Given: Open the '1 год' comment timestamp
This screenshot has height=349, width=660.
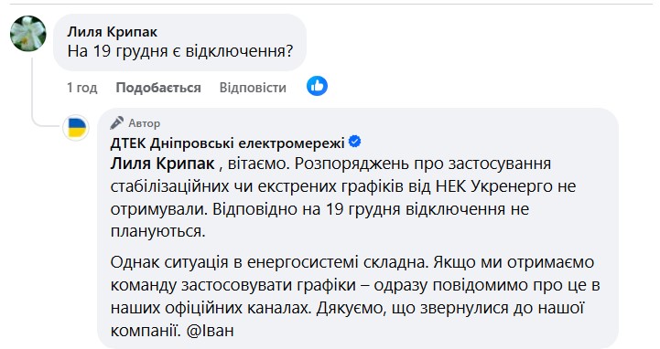Looking at the screenshot, I should (x=82, y=88).
